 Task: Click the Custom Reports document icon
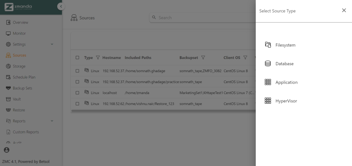coord(8,132)
